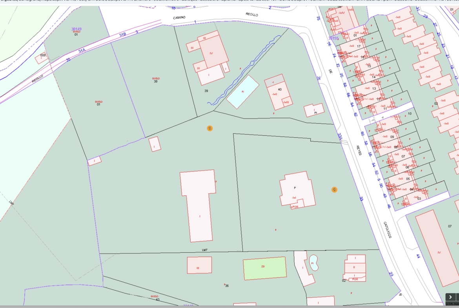Select the building labeled III above parcel 36
The image size is (459, 308).
(x=199, y=265)
